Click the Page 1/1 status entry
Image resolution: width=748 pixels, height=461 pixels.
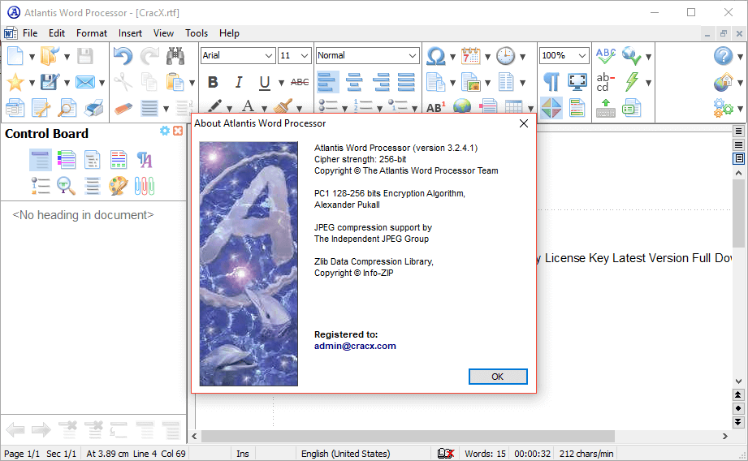(x=21, y=454)
